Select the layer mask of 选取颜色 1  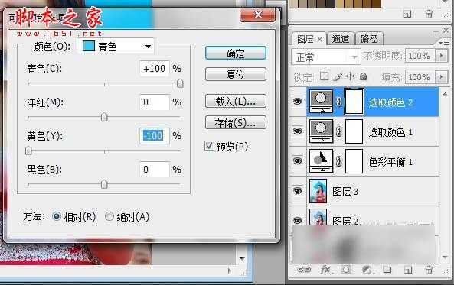click(354, 131)
